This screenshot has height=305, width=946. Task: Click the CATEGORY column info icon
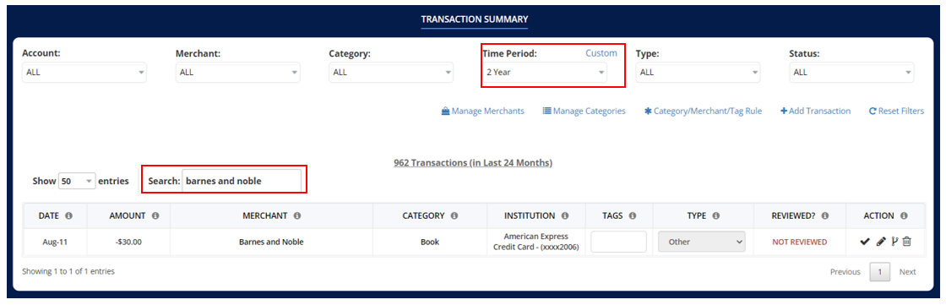pyautogui.click(x=454, y=215)
